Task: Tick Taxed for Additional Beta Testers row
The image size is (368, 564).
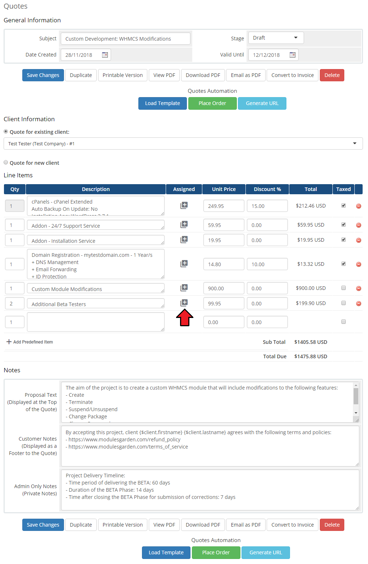Action: point(344,303)
